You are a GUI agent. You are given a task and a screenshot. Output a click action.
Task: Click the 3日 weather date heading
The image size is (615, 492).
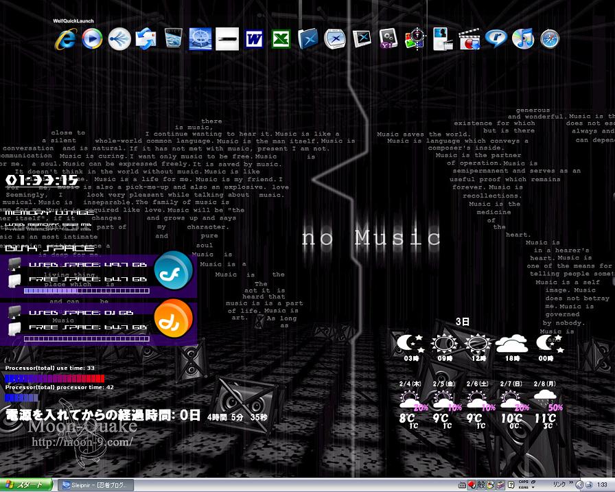(463, 322)
